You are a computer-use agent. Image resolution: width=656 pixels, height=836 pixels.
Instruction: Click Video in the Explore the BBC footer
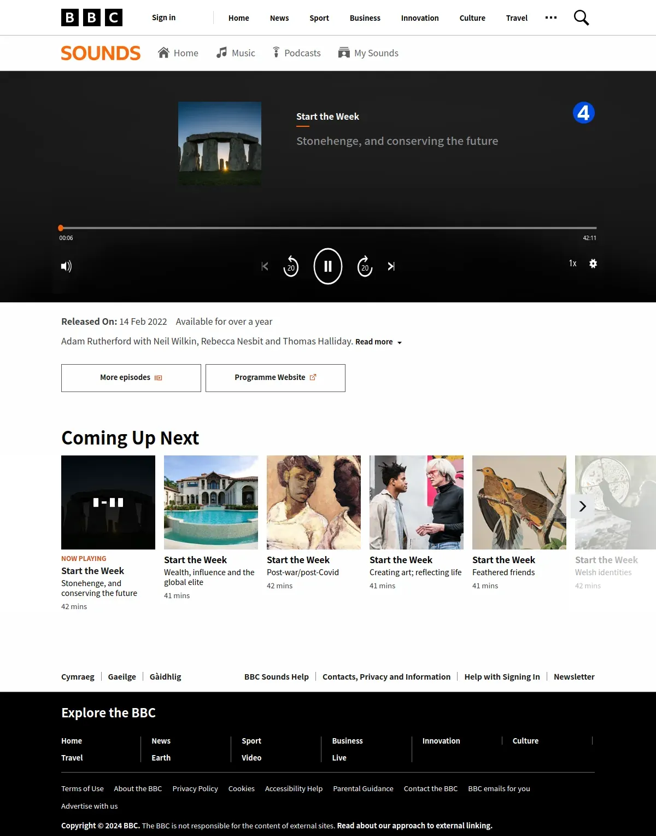pos(251,758)
